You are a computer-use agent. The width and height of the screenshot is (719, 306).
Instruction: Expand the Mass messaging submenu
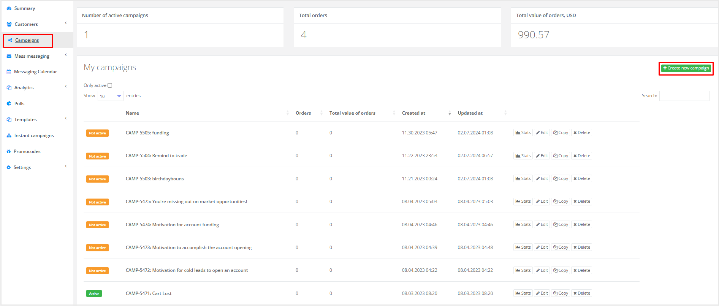(x=66, y=55)
